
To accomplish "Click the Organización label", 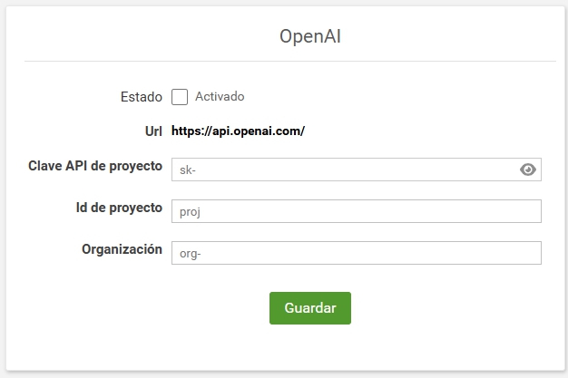I will click(122, 249).
